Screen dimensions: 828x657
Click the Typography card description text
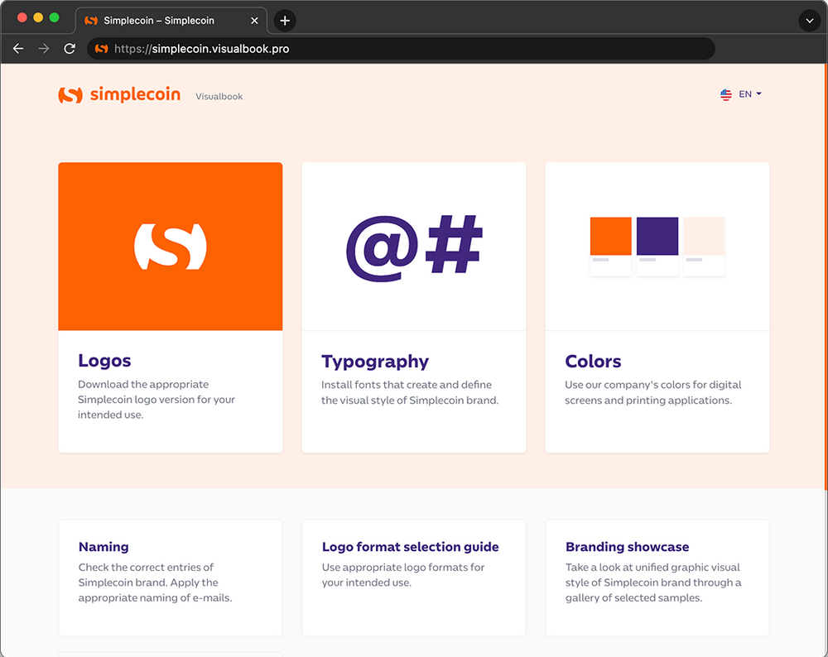coord(410,392)
